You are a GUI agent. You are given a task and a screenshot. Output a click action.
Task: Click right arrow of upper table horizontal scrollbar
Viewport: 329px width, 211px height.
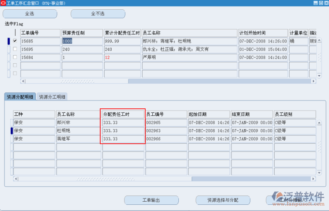[314, 81]
